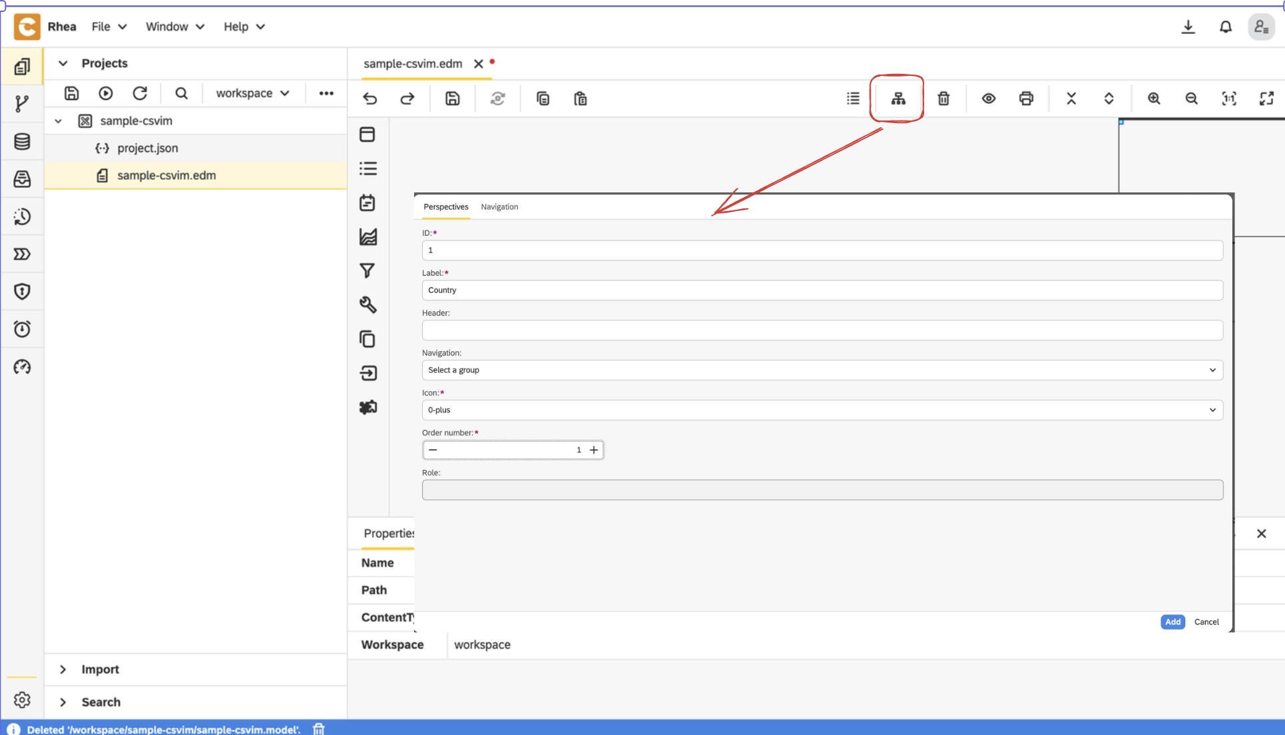
Task: Click the undo arrow in editor toolbar
Action: point(370,99)
